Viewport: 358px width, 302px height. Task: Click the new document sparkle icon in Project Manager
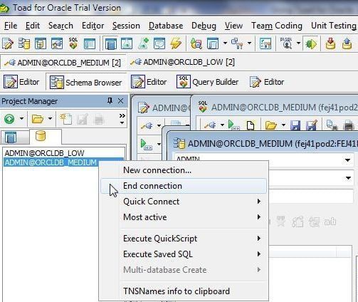[66, 119]
